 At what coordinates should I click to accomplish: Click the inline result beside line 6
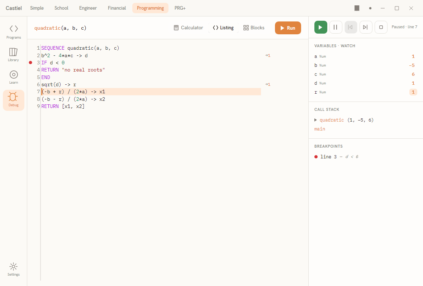[x=268, y=84]
